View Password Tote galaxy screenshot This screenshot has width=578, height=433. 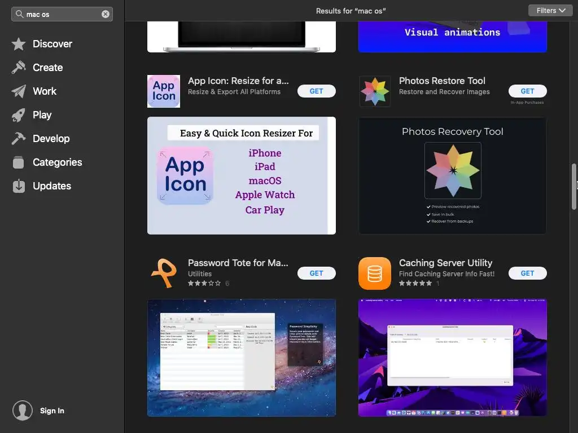[x=242, y=357]
